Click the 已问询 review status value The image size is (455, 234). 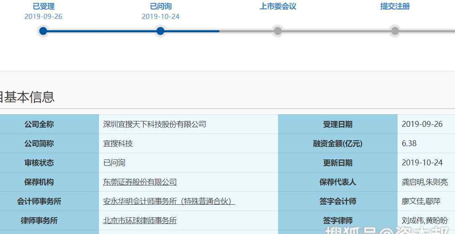pos(114,163)
